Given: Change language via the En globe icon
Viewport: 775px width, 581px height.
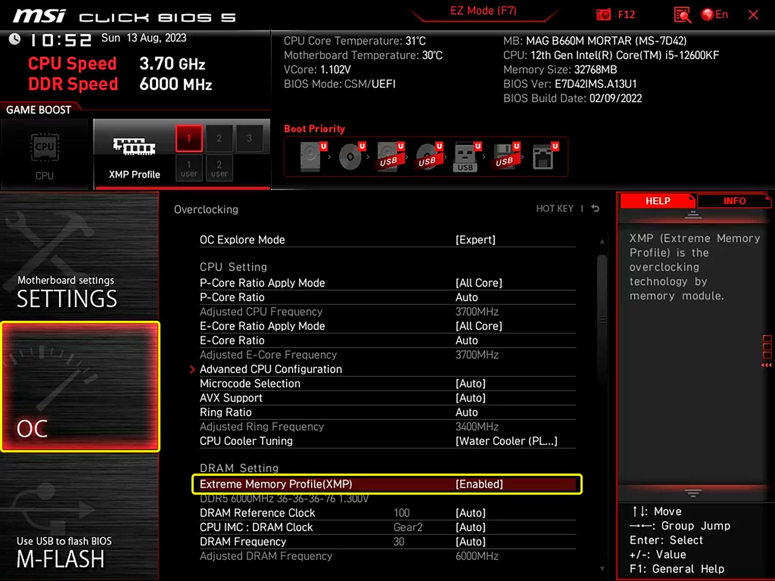Looking at the screenshot, I should 714,15.
